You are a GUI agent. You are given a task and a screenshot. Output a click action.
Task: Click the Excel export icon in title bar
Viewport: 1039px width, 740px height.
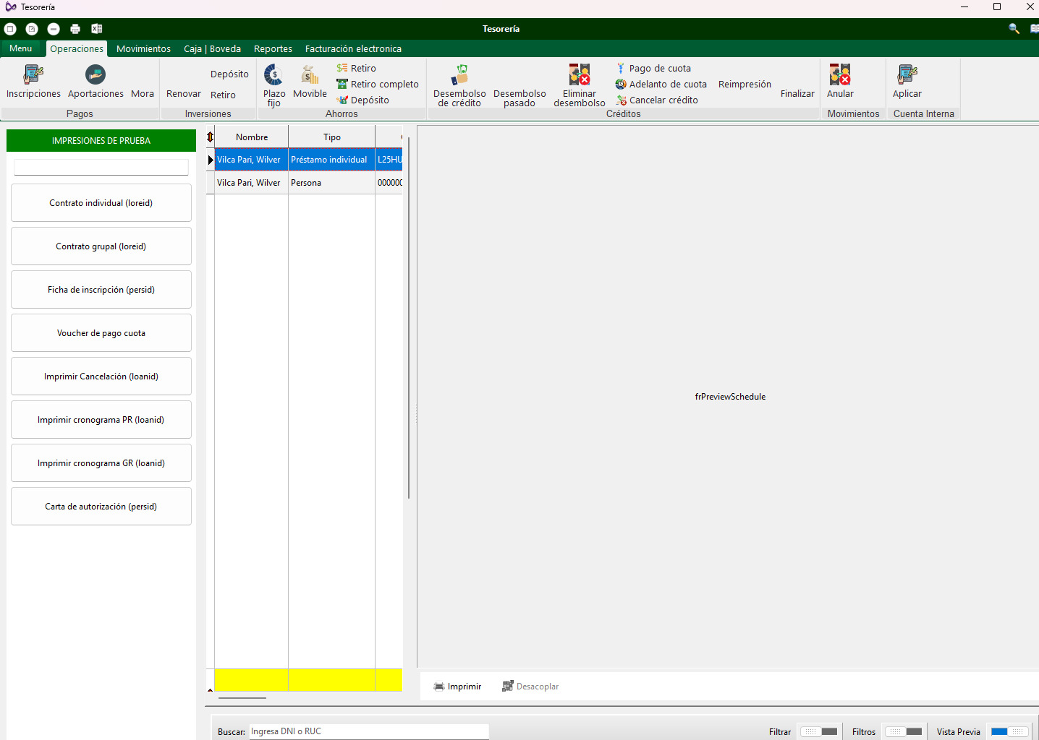coord(97,29)
